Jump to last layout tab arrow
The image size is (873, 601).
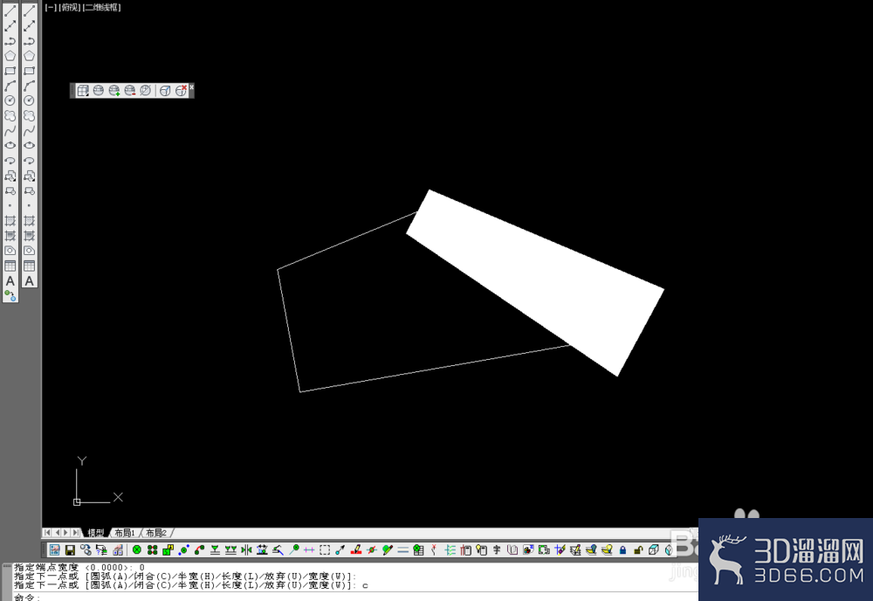[x=75, y=533]
